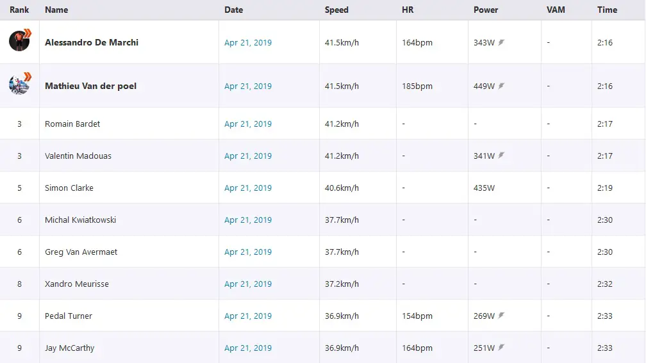Click the Speed column header
This screenshot has width=646, height=363.
click(x=336, y=10)
